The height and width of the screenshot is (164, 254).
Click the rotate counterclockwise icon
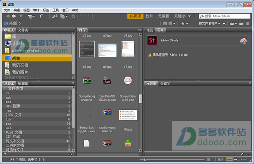82,16
